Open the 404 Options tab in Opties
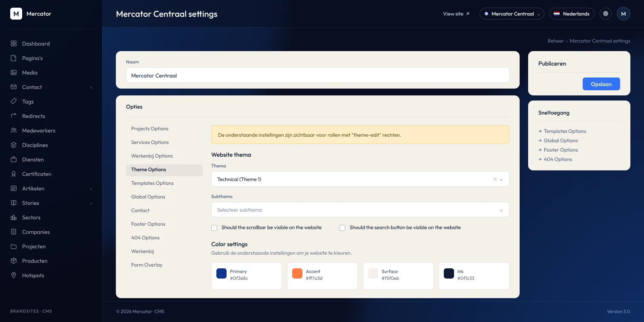Image resolution: width=644 pixels, height=322 pixels. [x=164, y=238]
